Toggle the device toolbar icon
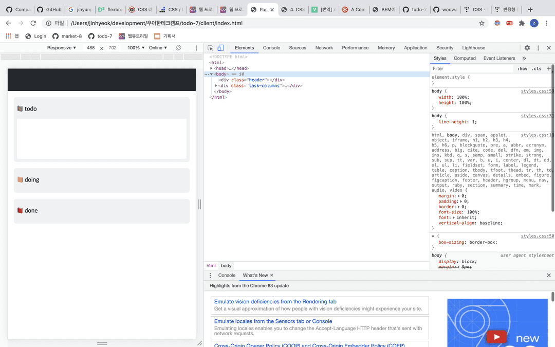555x347 pixels. click(x=220, y=48)
